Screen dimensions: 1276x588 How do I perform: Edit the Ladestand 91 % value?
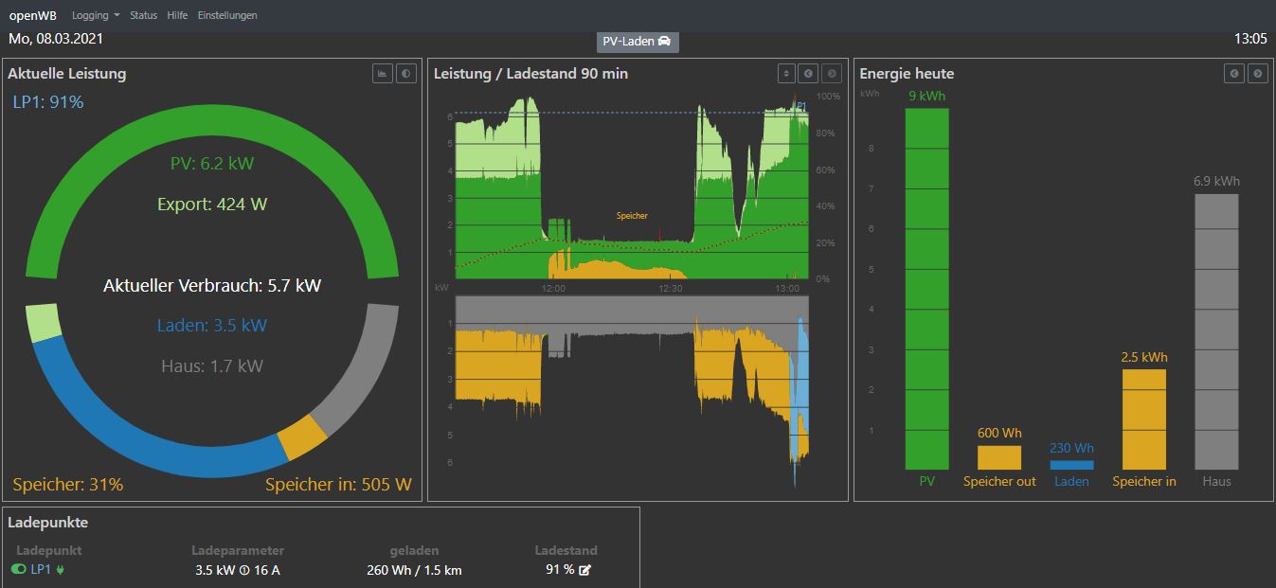585,570
